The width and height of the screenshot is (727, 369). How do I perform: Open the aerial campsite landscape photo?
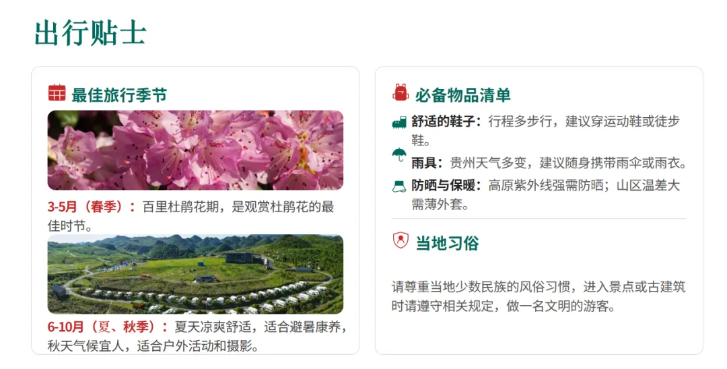click(x=195, y=274)
